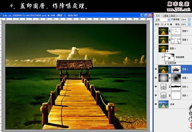192x132 pixels.
Task: Click the 图层 5 layer name
Action: pyautogui.click(x=185, y=31)
